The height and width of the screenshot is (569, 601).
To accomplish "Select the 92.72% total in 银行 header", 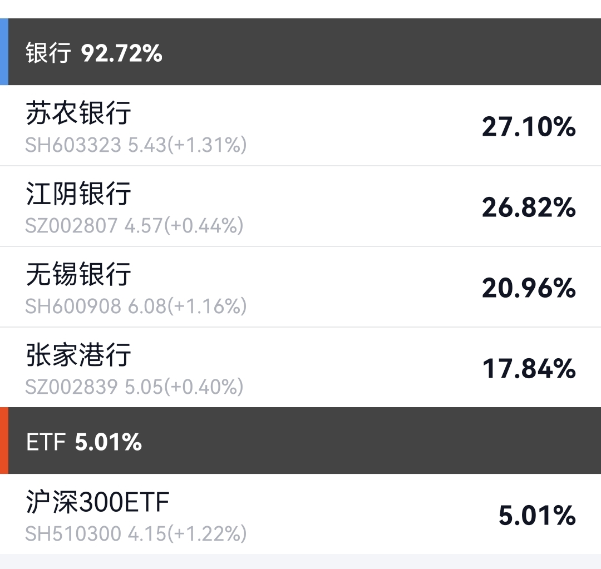I will coord(121,53).
